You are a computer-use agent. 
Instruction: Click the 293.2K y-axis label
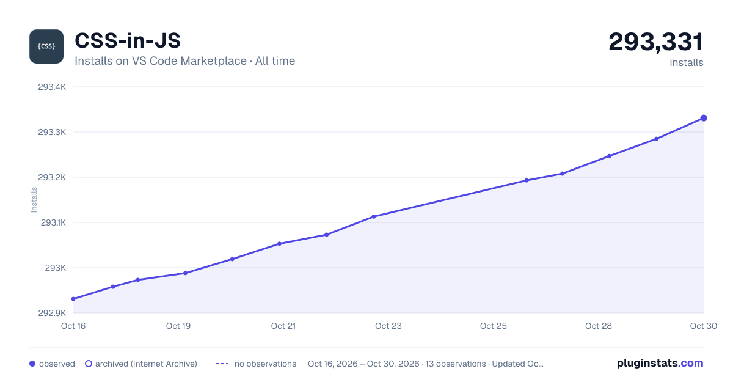click(x=52, y=177)
